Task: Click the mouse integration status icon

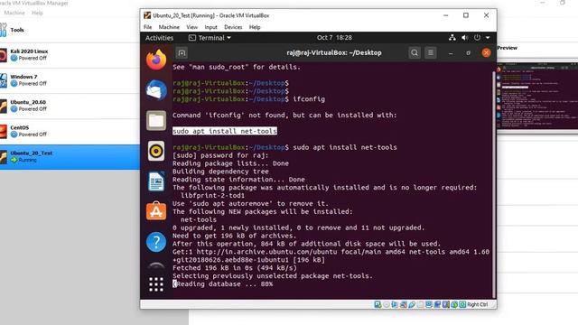Action: tap(454, 304)
